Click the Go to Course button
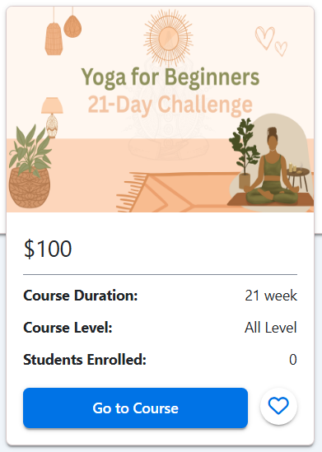This screenshot has height=452, width=322. coord(136,408)
